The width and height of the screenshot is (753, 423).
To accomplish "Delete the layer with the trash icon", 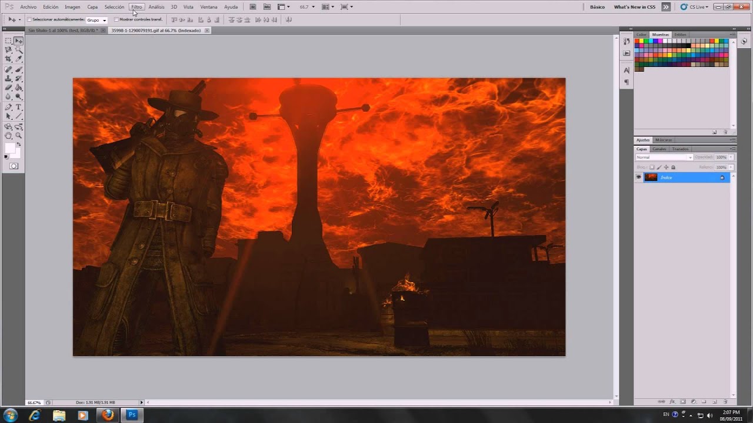I will click(725, 402).
